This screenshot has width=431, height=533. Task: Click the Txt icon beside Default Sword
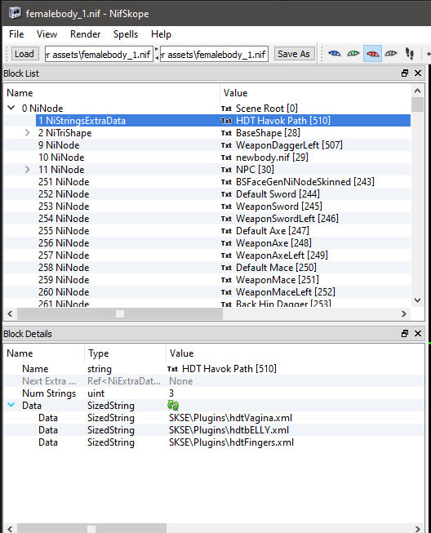tap(226, 194)
